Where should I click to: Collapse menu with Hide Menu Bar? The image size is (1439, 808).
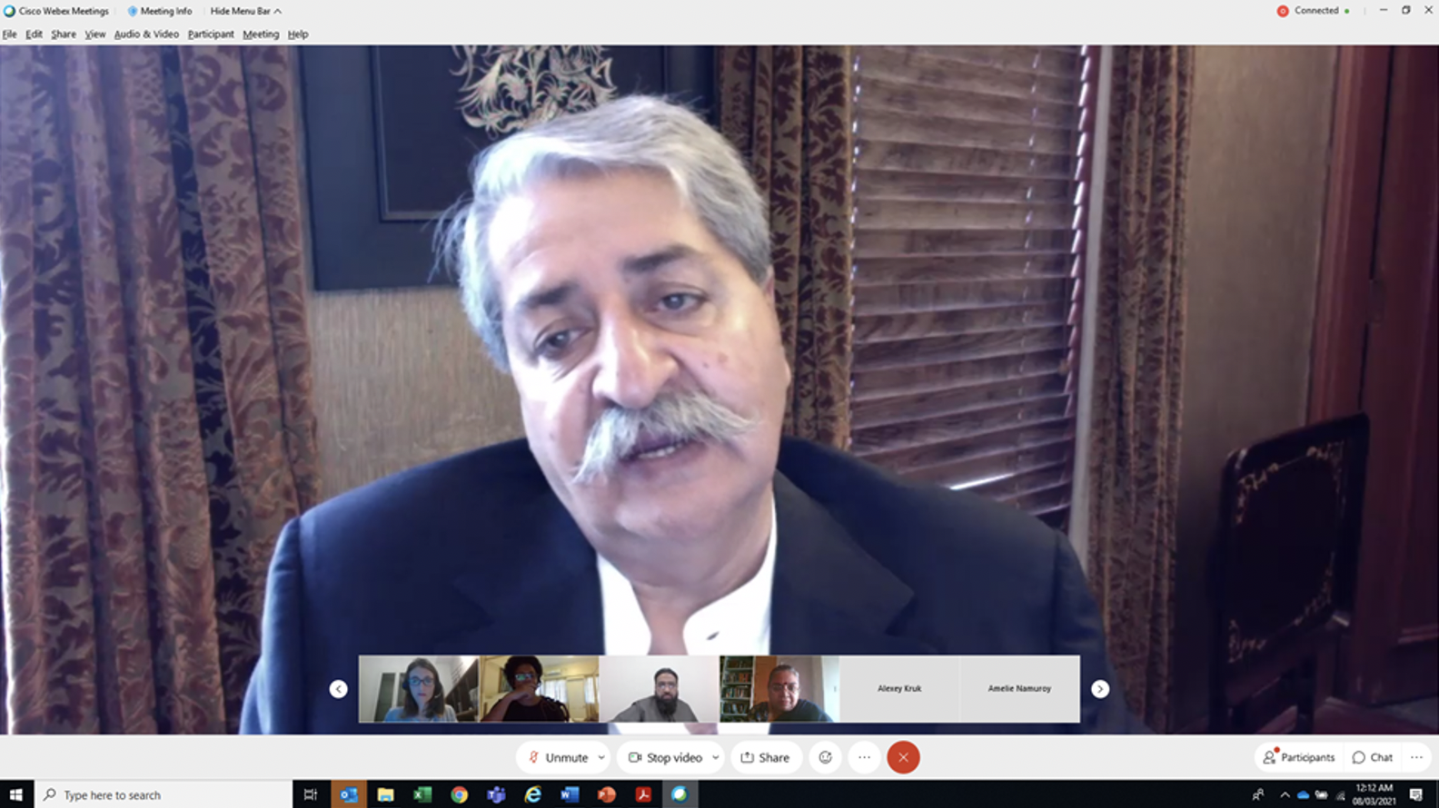[245, 11]
